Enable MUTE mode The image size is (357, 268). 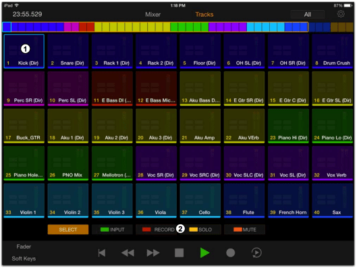244,230
